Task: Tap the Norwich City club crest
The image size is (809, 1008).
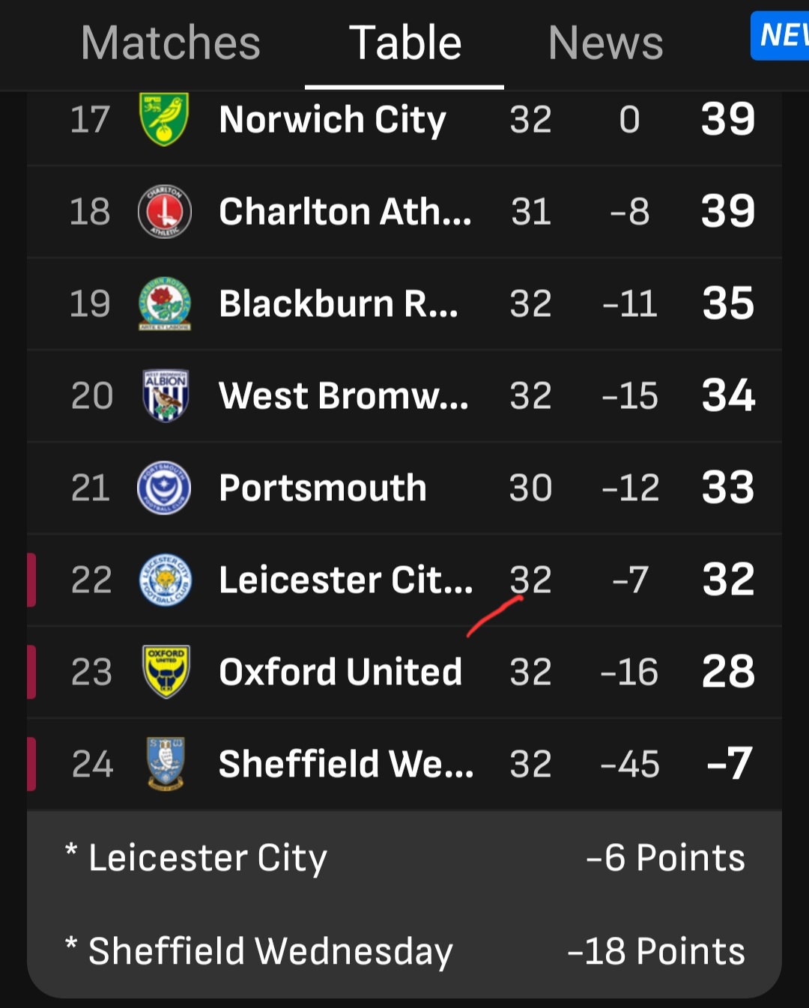Action: tap(164, 119)
